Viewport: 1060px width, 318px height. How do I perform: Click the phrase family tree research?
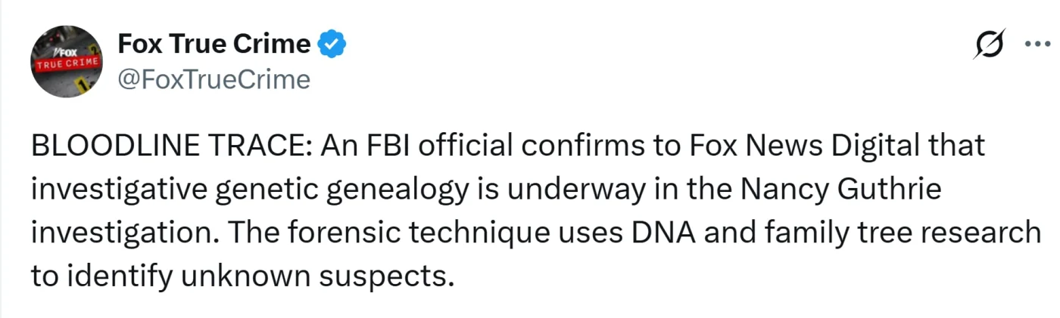pos(889,233)
